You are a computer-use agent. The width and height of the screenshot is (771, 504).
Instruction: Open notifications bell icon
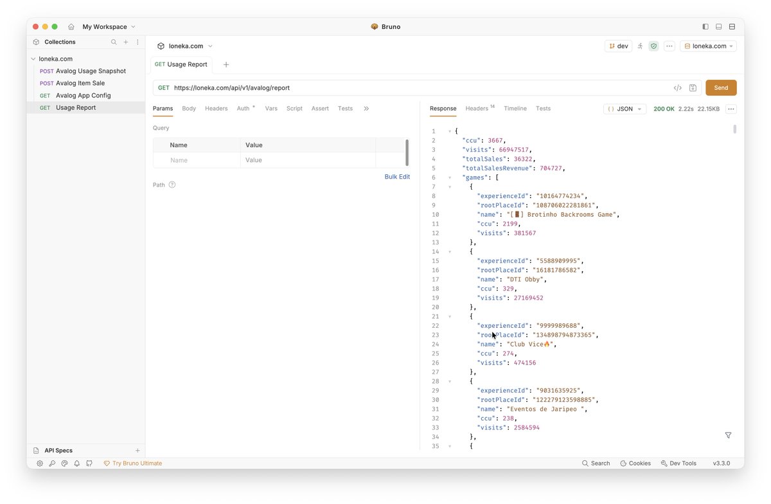pos(77,464)
